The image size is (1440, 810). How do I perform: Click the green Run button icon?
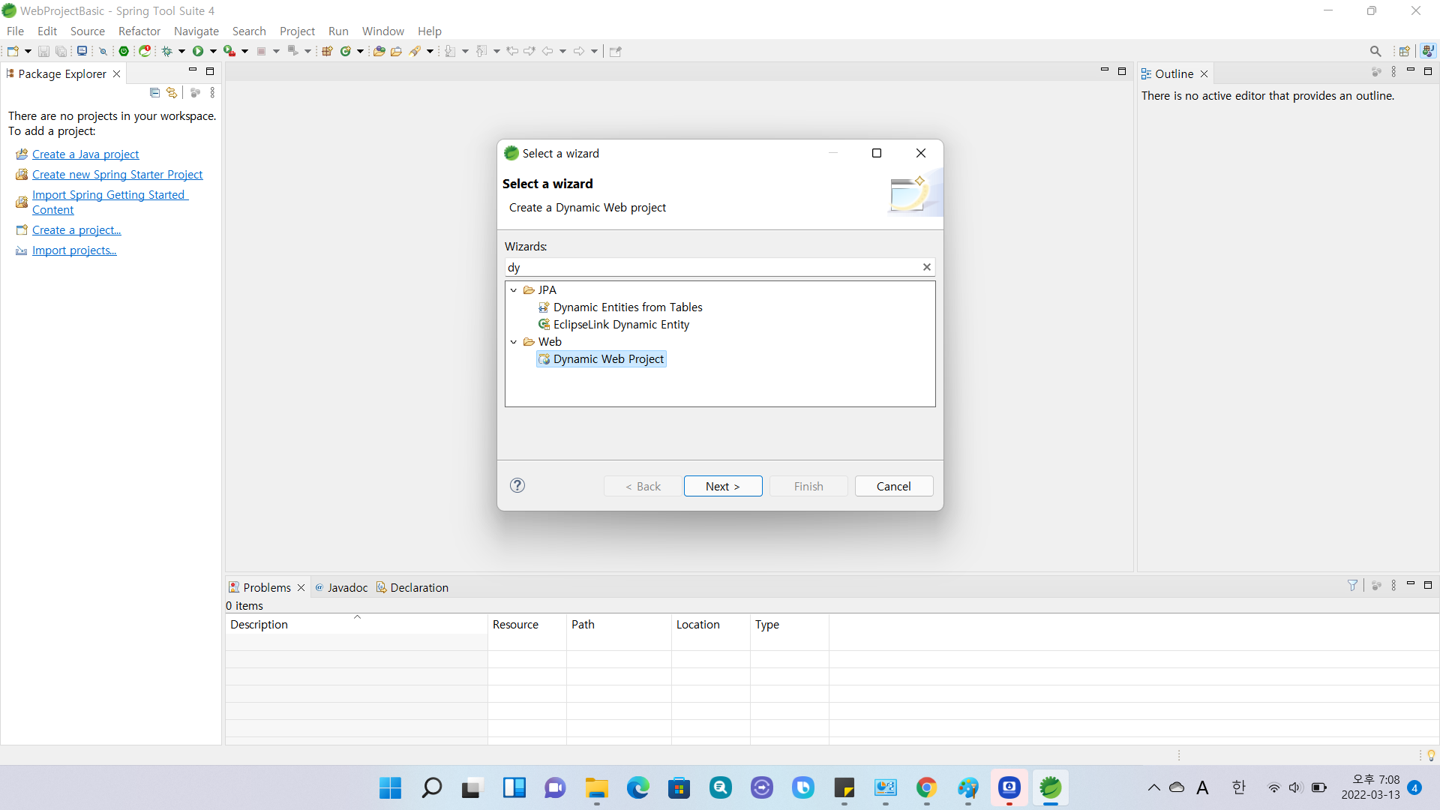(x=198, y=51)
